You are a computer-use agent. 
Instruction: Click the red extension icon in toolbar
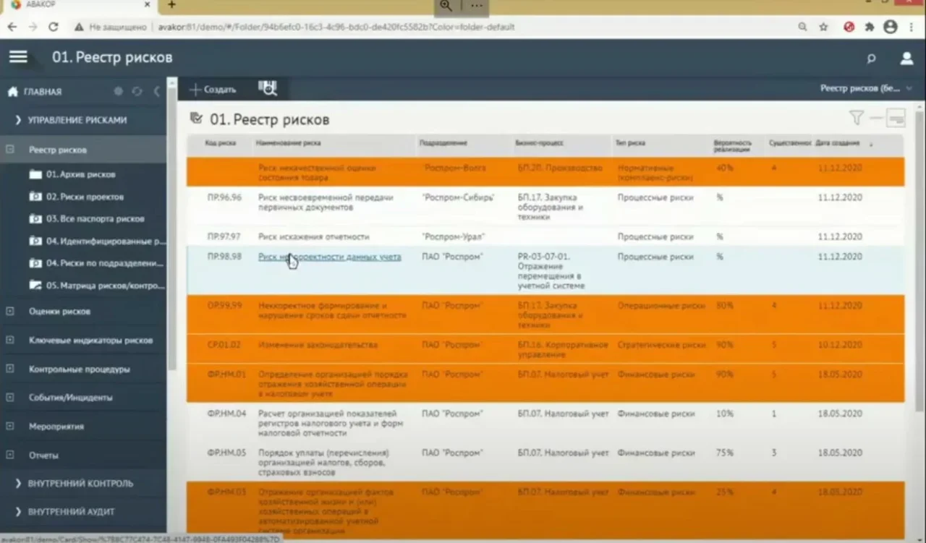pos(849,27)
